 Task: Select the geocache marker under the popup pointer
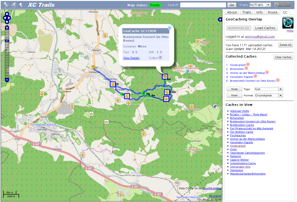click(165, 77)
